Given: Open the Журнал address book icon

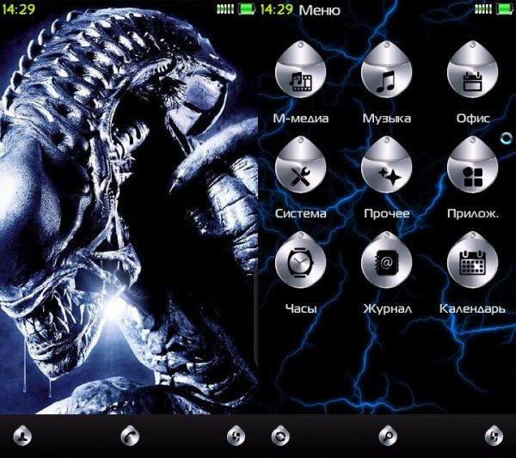Looking at the screenshot, I should (x=386, y=260).
